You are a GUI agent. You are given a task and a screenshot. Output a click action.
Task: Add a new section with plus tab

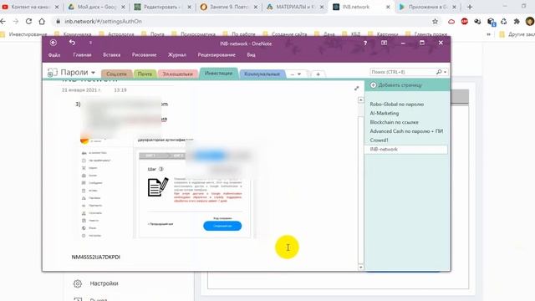tap(318, 74)
